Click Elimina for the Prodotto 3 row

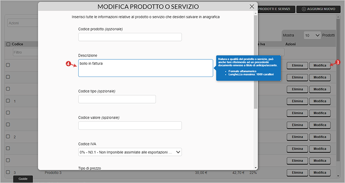[x=297, y=173]
